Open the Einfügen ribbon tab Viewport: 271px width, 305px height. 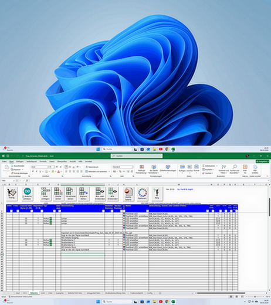tap(20, 161)
